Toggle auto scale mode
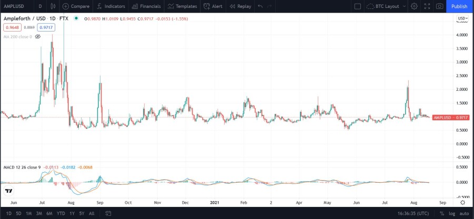Image resolution: width=474 pixels, height=219 pixels. [464, 213]
